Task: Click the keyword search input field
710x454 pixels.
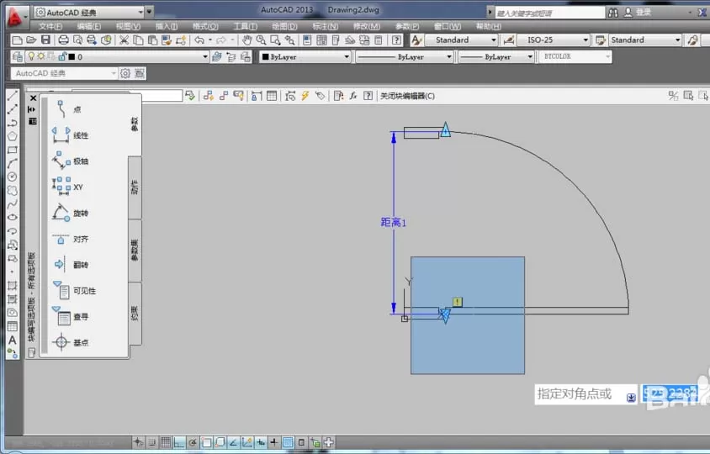Action: pyautogui.click(x=549, y=13)
